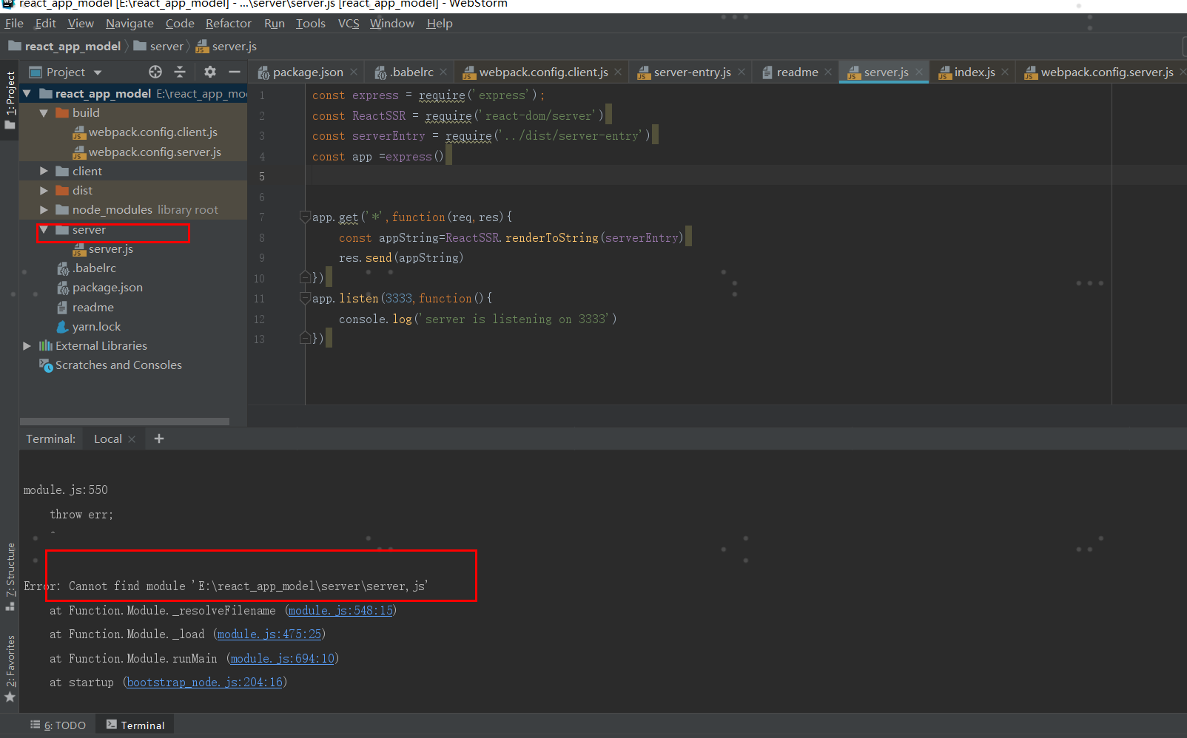Collapse the react_app_model root folder
The height and width of the screenshot is (738, 1187).
point(27,93)
